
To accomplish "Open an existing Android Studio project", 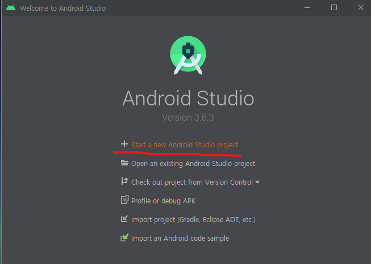I will coord(193,164).
